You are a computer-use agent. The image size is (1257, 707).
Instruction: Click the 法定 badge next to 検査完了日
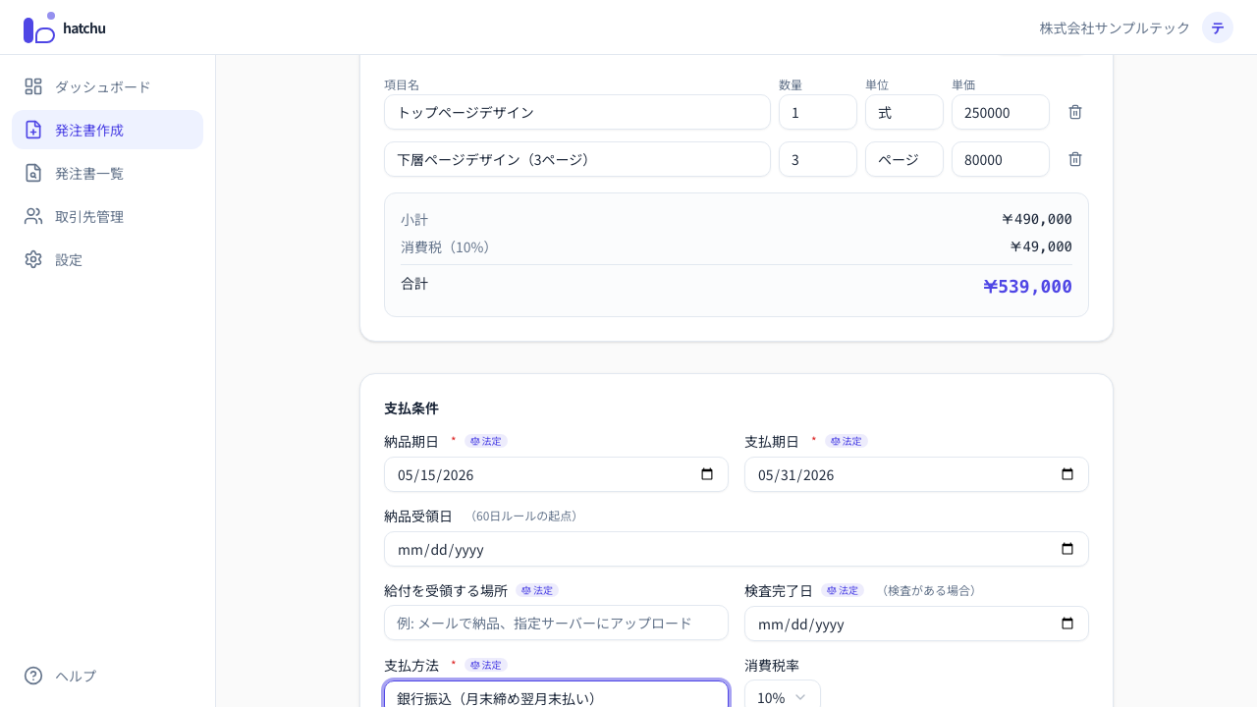click(x=843, y=590)
